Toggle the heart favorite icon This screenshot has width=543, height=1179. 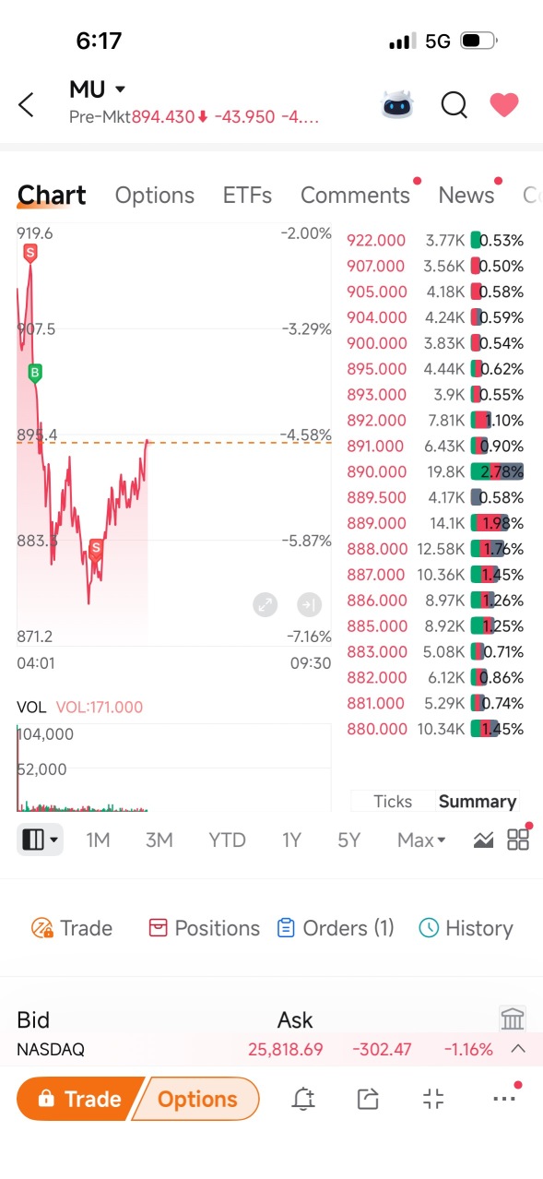point(504,105)
